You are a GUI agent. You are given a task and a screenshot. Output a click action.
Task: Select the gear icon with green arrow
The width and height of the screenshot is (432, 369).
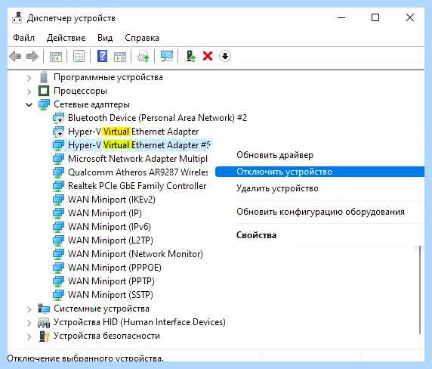coord(143,56)
